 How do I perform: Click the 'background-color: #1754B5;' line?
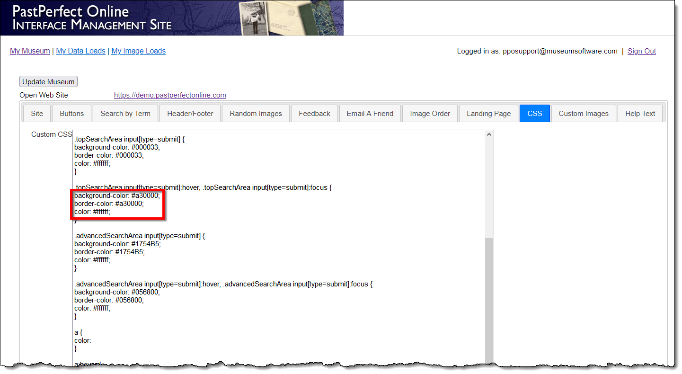[x=117, y=244]
